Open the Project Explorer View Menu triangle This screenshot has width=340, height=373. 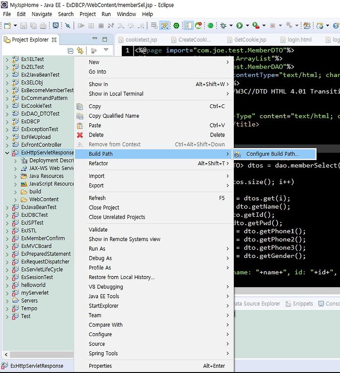pos(106,50)
